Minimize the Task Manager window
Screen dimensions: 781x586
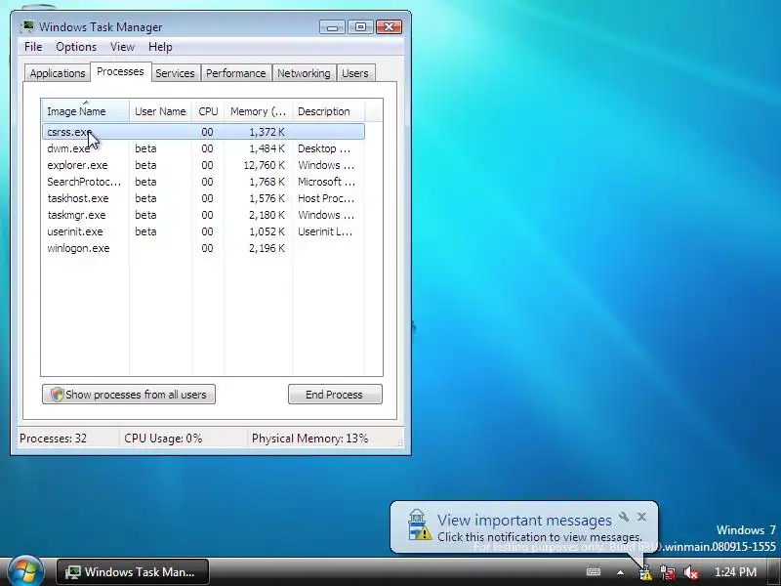(x=332, y=26)
